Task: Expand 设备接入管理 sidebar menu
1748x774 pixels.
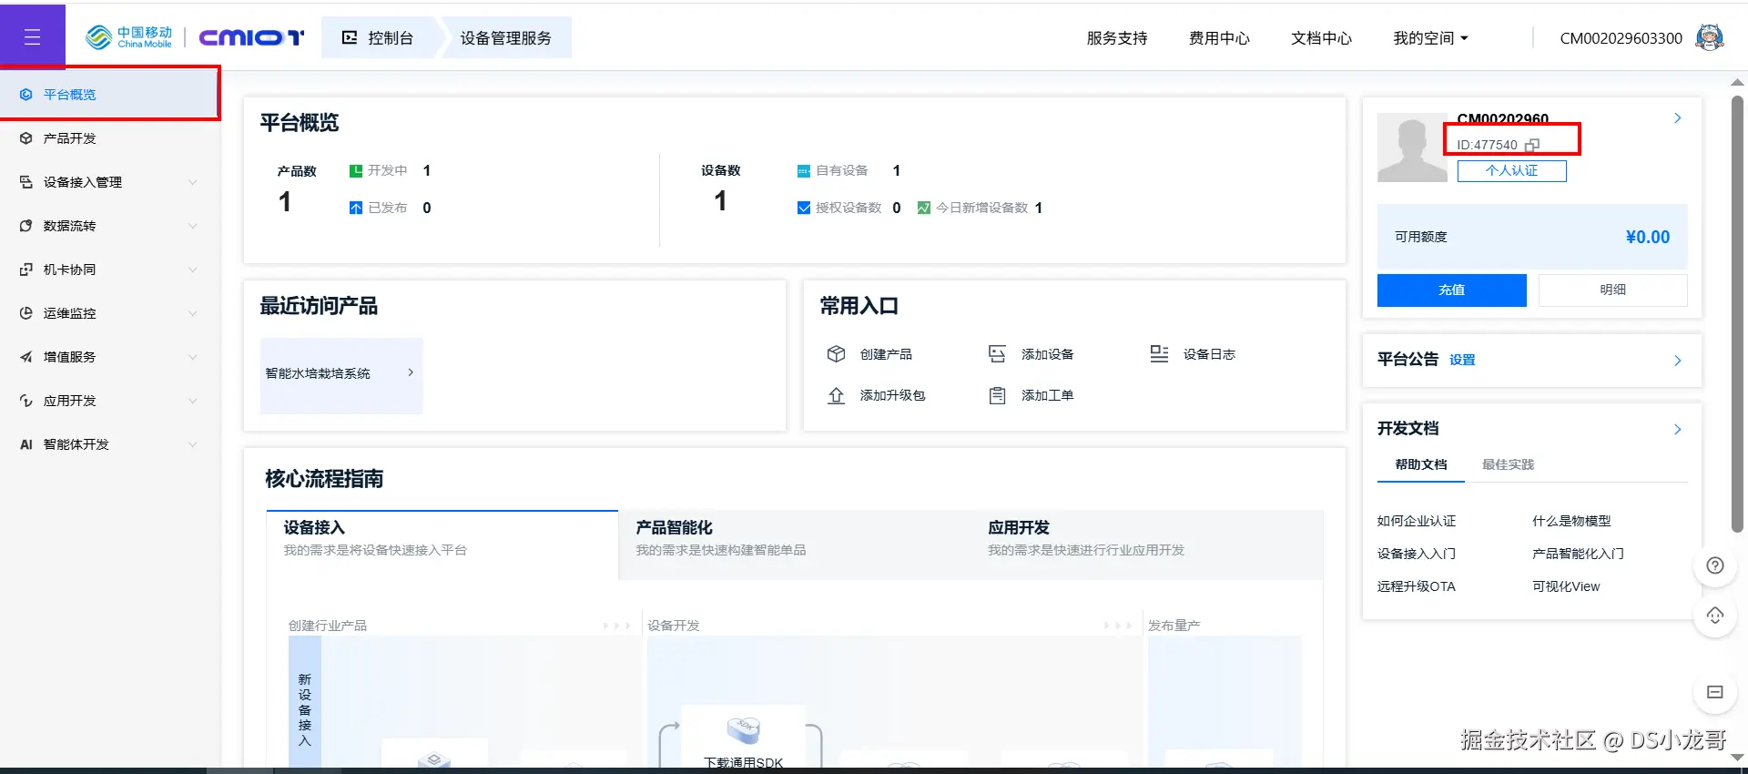Action: [x=109, y=182]
